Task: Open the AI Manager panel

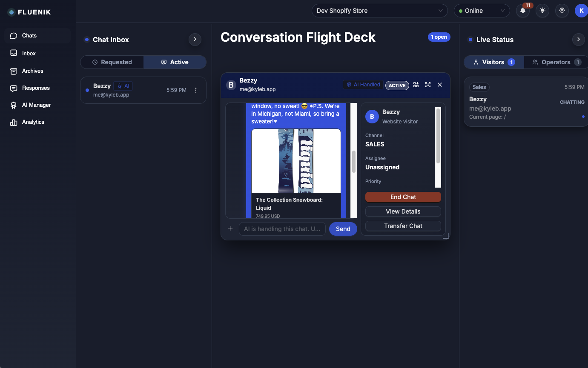Action: click(35, 105)
